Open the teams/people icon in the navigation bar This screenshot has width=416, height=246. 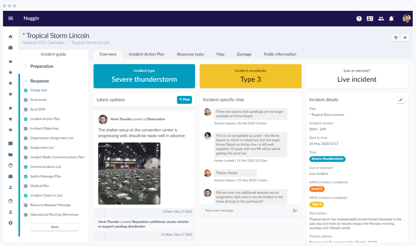pyautogui.click(x=381, y=18)
